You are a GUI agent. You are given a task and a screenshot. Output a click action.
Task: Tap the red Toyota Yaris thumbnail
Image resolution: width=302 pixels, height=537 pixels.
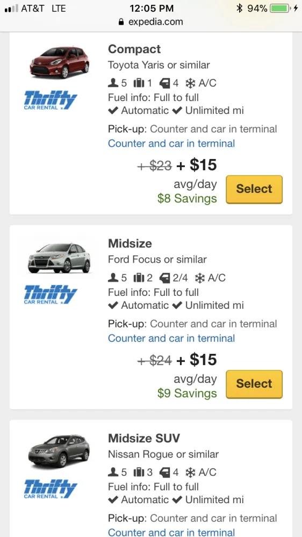[60, 62]
